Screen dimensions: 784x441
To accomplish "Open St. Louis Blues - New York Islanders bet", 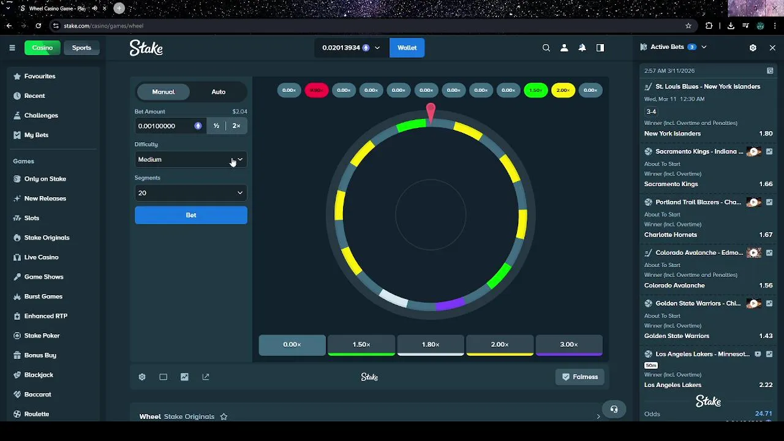I will click(708, 87).
